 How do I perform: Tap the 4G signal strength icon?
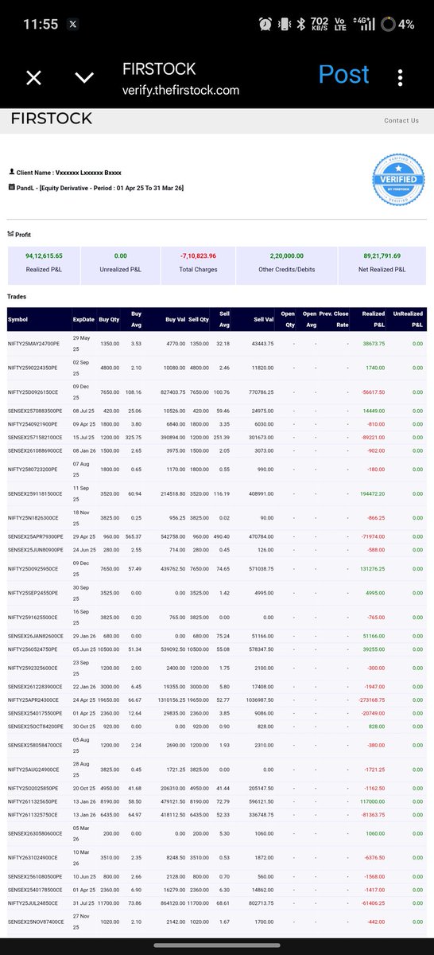click(365, 24)
